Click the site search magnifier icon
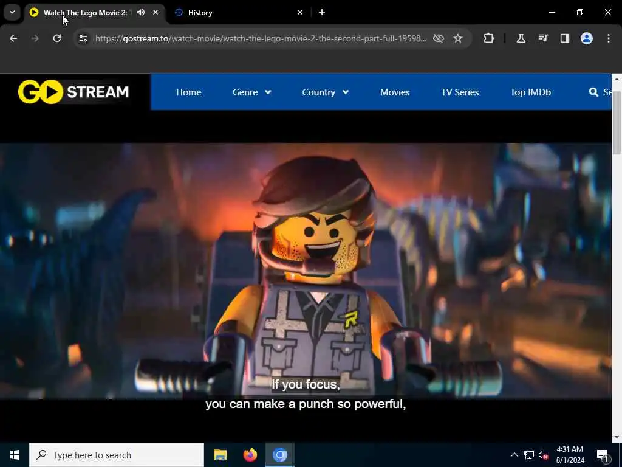The image size is (622, 467). [593, 92]
